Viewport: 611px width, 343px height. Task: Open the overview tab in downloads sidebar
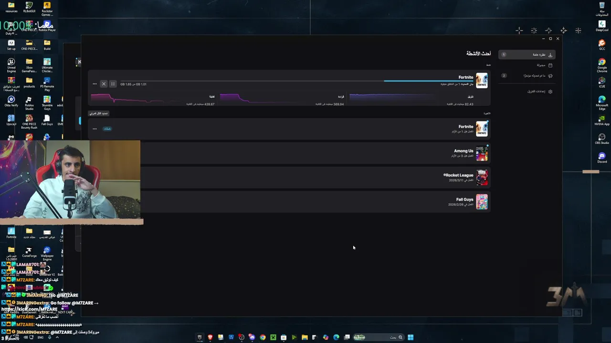click(x=527, y=55)
